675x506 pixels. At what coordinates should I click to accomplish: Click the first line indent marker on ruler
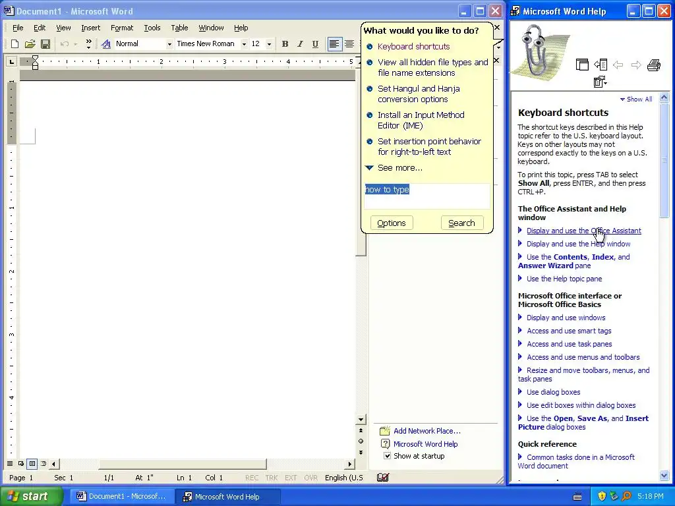pos(36,59)
